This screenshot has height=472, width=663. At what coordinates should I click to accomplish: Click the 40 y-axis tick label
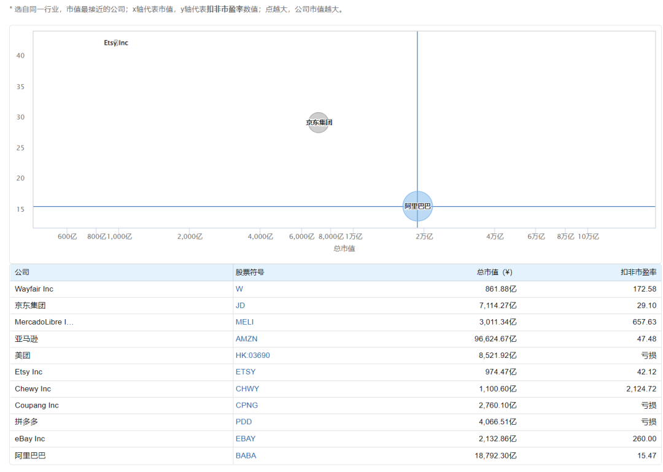[x=20, y=55]
